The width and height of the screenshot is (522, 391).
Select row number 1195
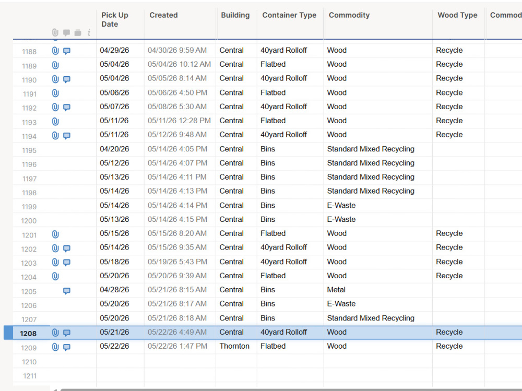pyautogui.click(x=29, y=150)
